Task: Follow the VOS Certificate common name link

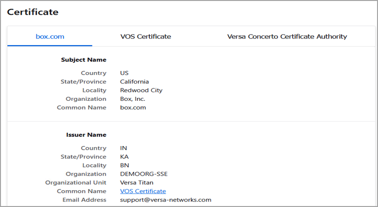Action: pyautogui.click(x=143, y=191)
